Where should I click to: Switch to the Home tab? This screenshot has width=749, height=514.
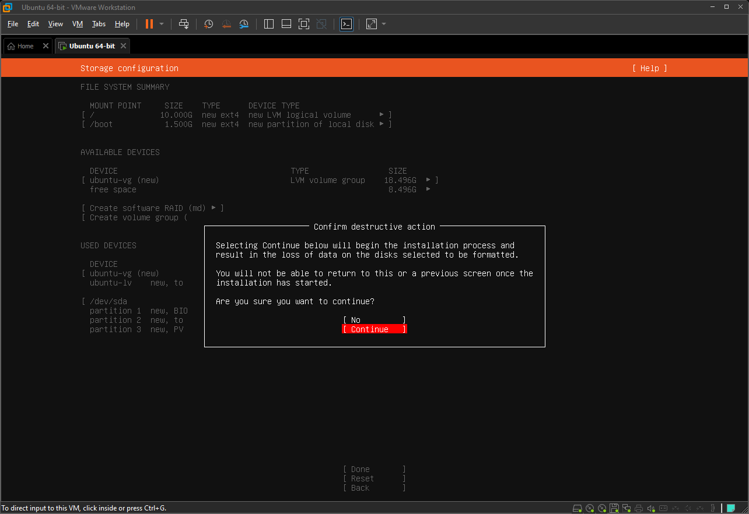pos(21,46)
